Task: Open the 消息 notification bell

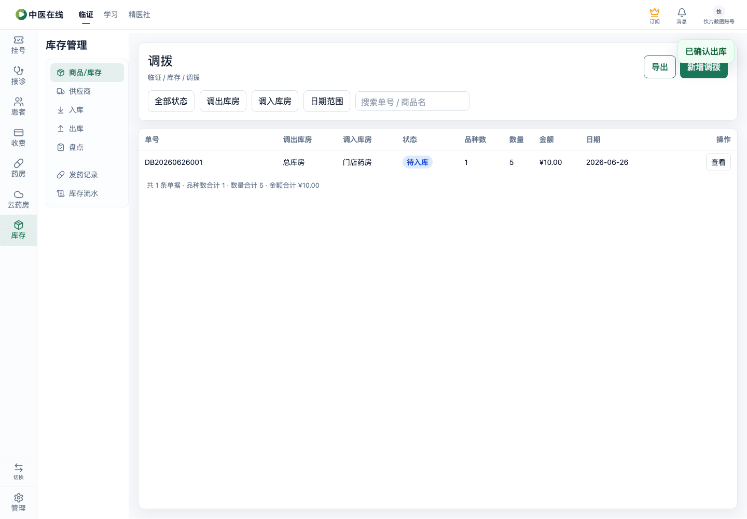Action: [x=682, y=16]
